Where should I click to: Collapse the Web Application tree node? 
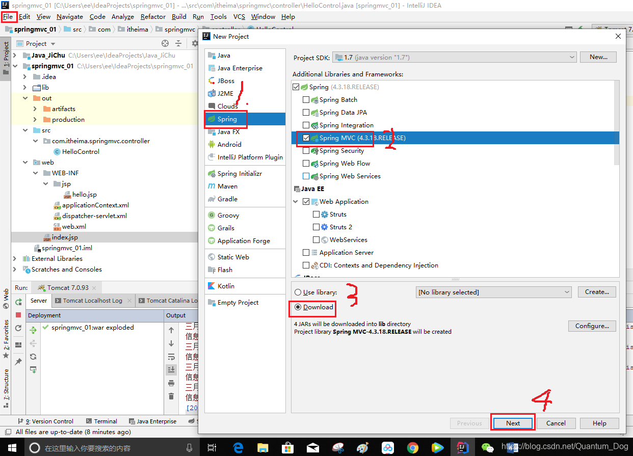pos(296,202)
